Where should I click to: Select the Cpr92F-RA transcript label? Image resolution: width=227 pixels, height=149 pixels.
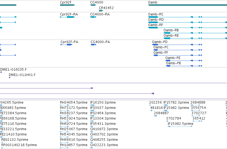(x=69, y=14)
